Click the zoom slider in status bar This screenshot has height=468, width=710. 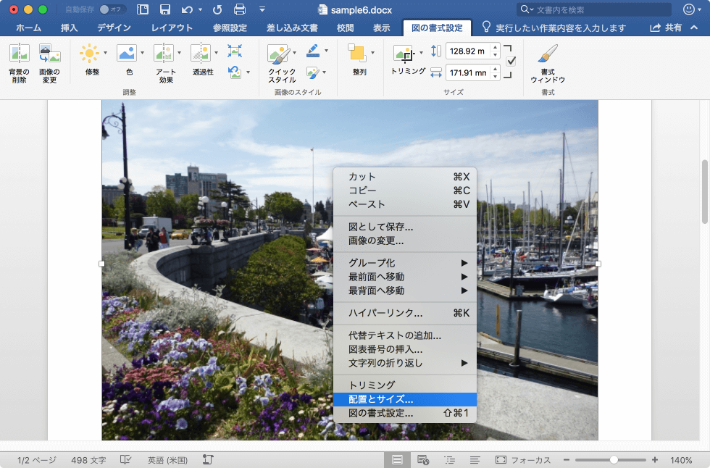coord(614,460)
